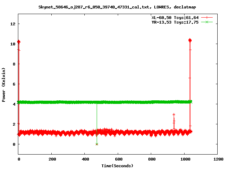Screen dimensions: 225x169
Task: Click x-axis tick label 600
Action: (119, 159)
